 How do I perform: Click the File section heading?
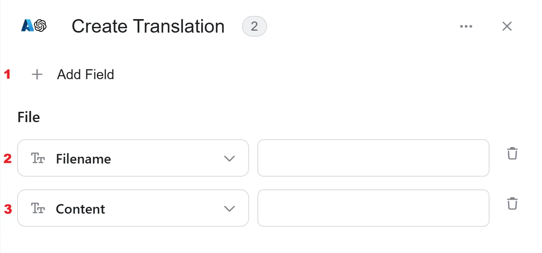click(29, 117)
